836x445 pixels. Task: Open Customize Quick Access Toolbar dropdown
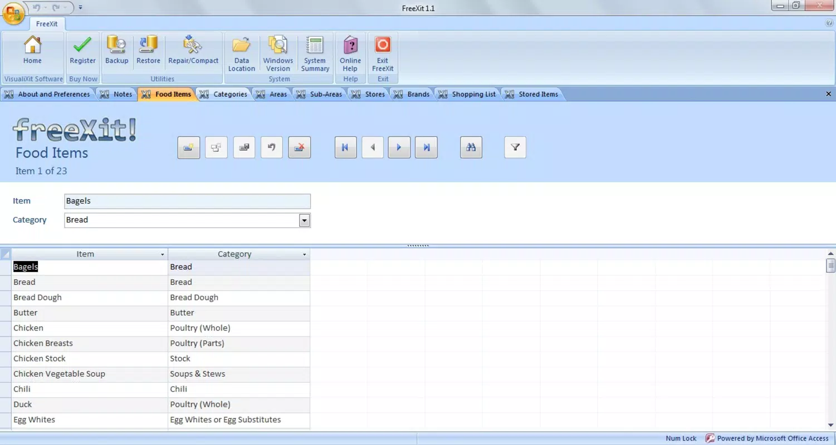[x=81, y=7]
